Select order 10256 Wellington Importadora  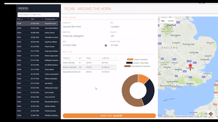coord(37,60)
